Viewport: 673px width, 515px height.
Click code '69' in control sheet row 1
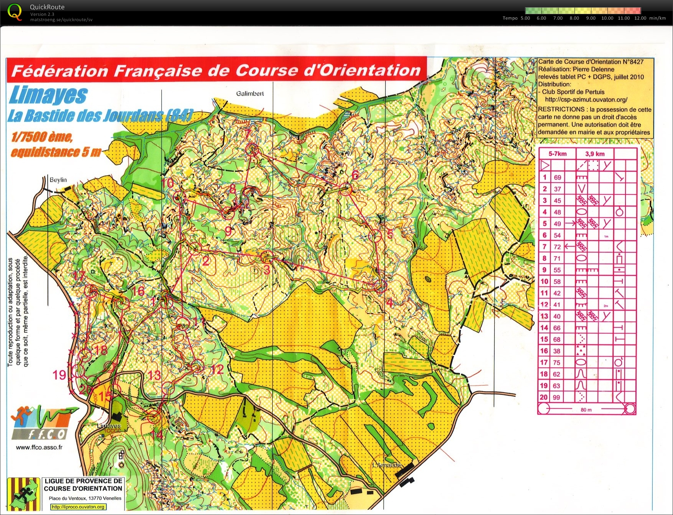(557, 178)
